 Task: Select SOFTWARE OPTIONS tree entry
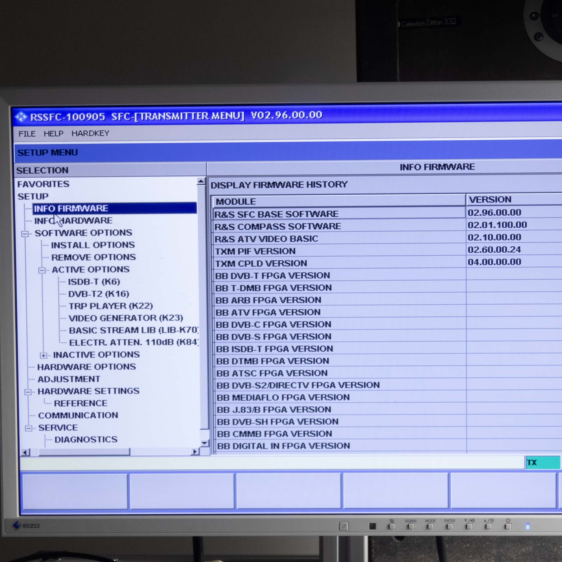(x=83, y=233)
